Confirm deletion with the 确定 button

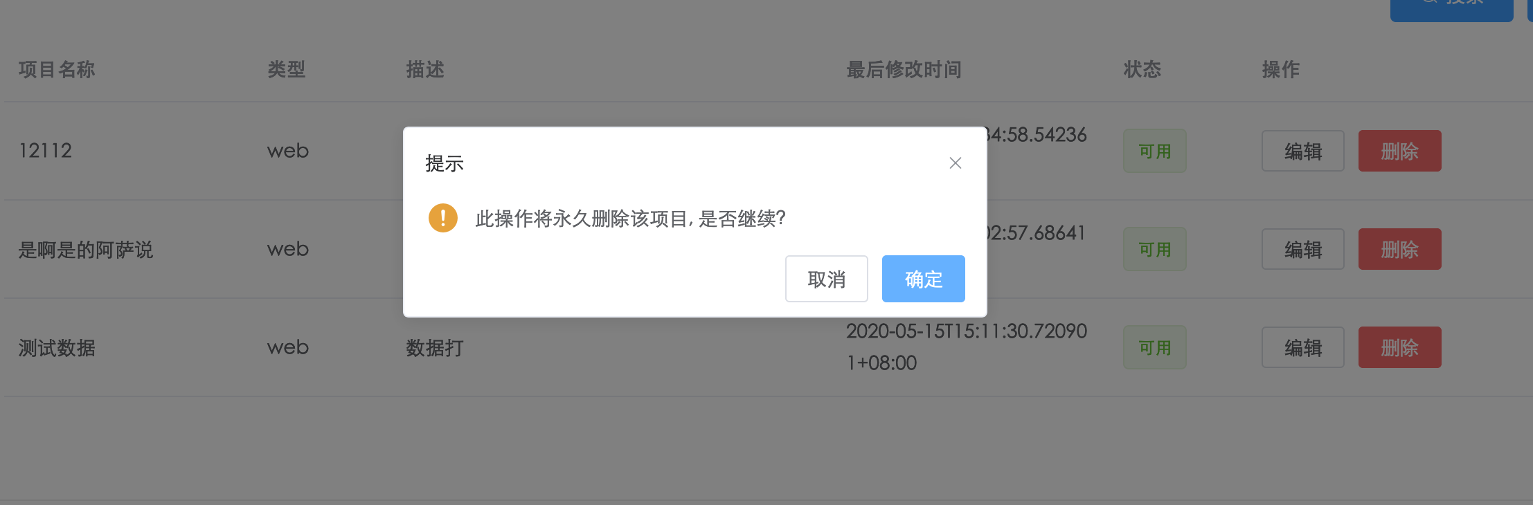tap(924, 279)
